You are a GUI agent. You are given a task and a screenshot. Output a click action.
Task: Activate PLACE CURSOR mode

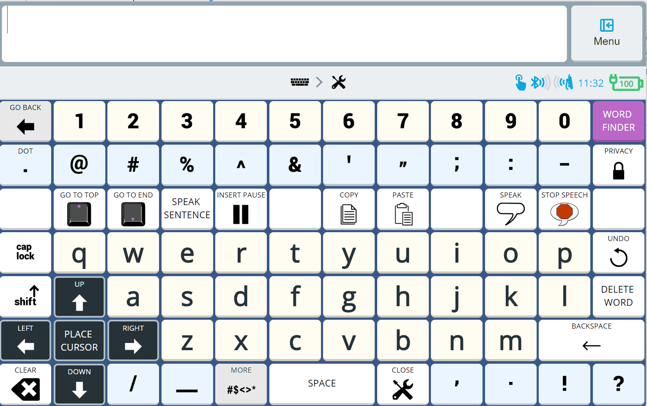click(x=80, y=340)
